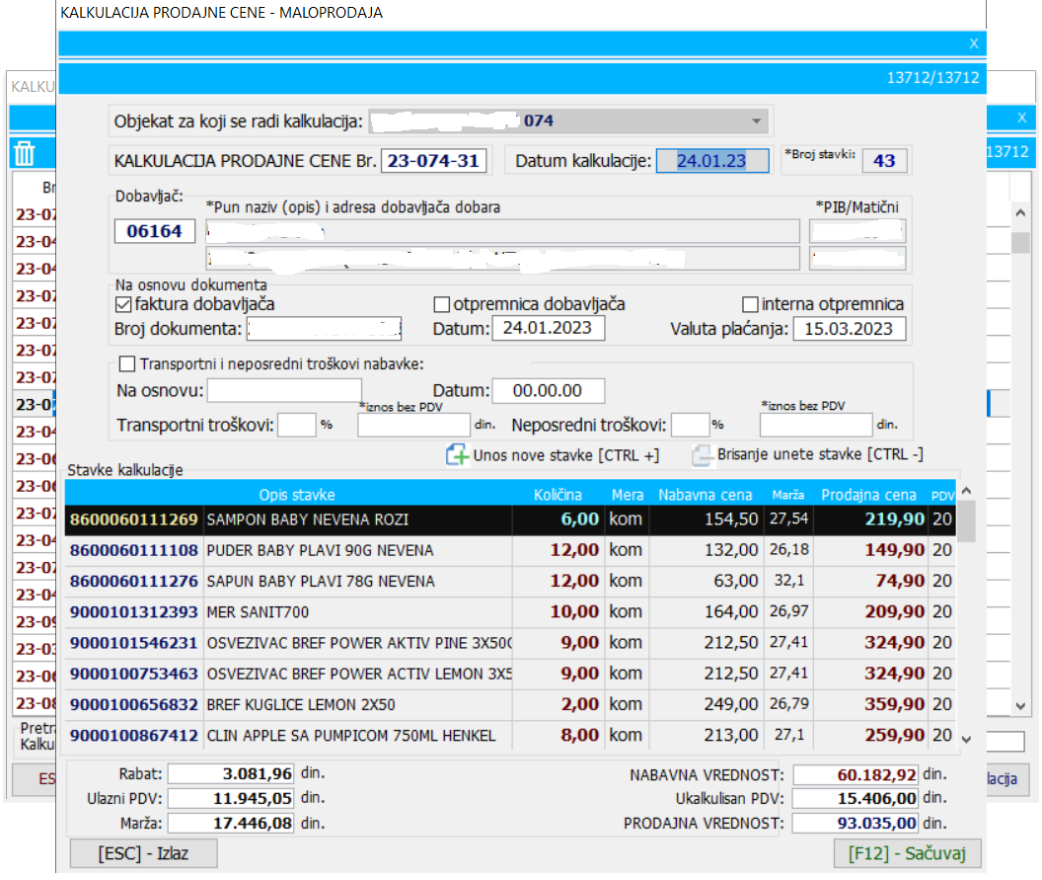
Task: Click the transport Datum field 00.00.00
Action: click(549, 391)
